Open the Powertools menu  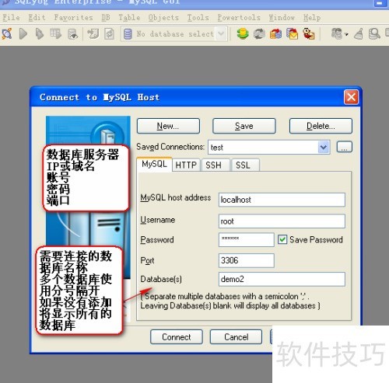point(239,17)
